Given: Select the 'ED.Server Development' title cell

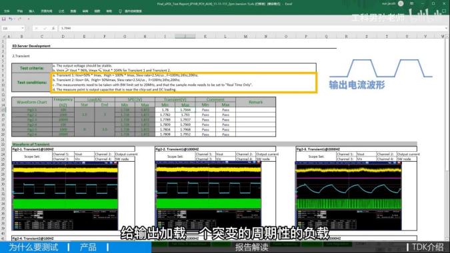Looking at the screenshot, I should point(31,46).
